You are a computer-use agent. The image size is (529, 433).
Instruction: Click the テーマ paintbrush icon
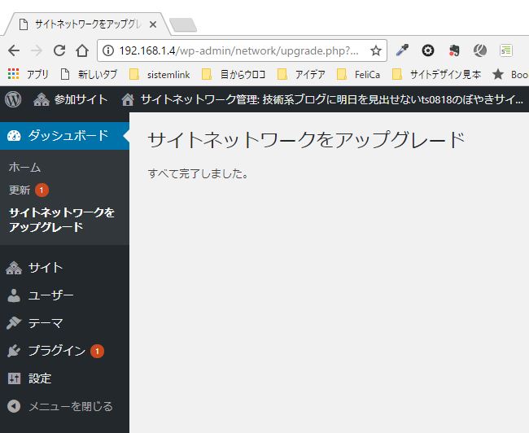click(x=14, y=323)
